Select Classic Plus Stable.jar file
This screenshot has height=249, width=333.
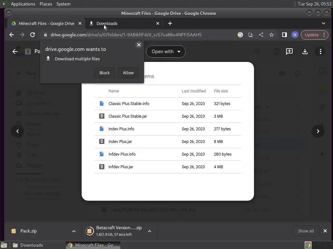tap(167, 116)
